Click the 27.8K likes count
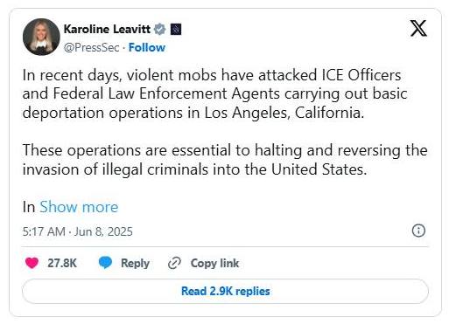The height and width of the screenshot is (324, 456). pyautogui.click(x=62, y=263)
